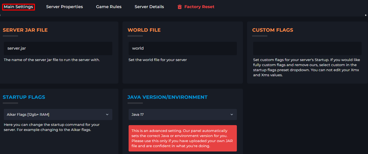
Task: Click the startup command description text
Action: point(52,127)
